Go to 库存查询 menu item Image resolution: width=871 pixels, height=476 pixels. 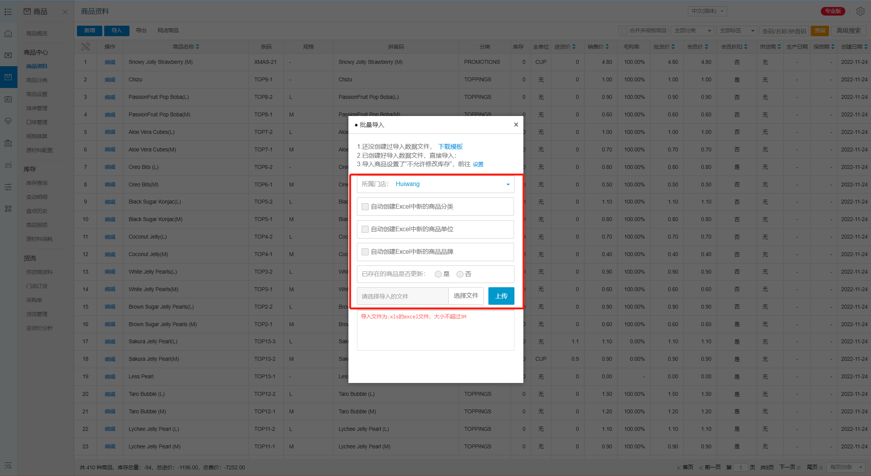pyautogui.click(x=37, y=183)
